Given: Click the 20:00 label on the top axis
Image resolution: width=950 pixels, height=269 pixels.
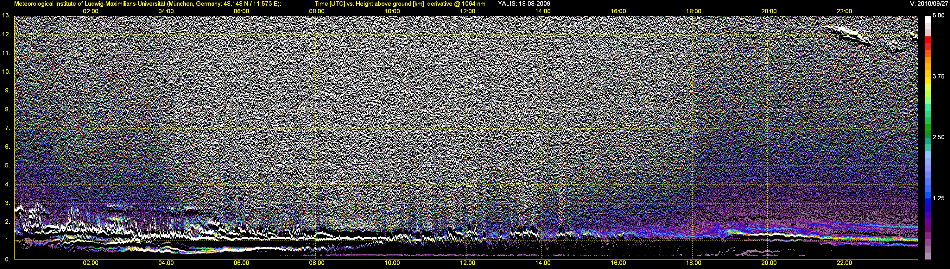Looking at the screenshot, I should tap(769, 11).
